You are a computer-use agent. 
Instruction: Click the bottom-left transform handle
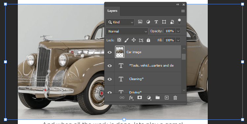5,120
